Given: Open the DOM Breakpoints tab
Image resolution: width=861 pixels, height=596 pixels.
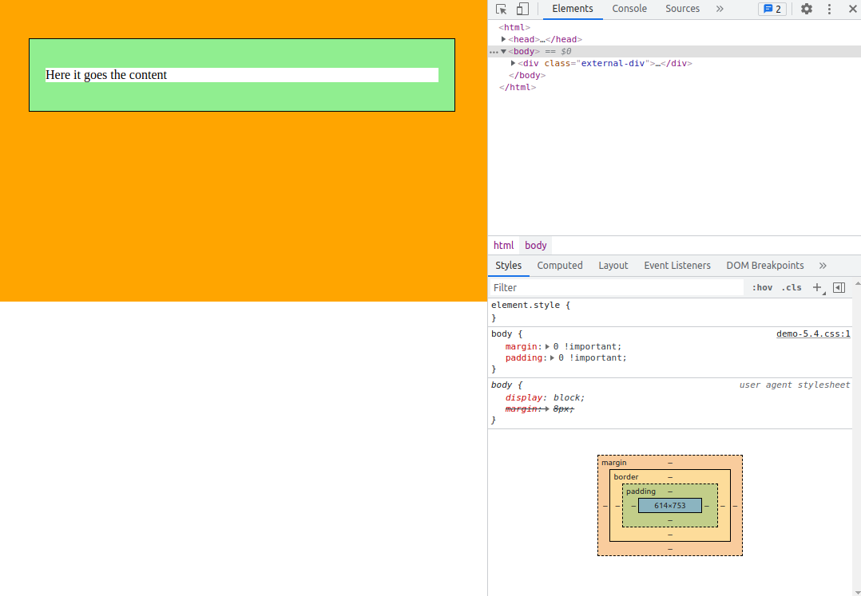Looking at the screenshot, I should tap(765, 266).
